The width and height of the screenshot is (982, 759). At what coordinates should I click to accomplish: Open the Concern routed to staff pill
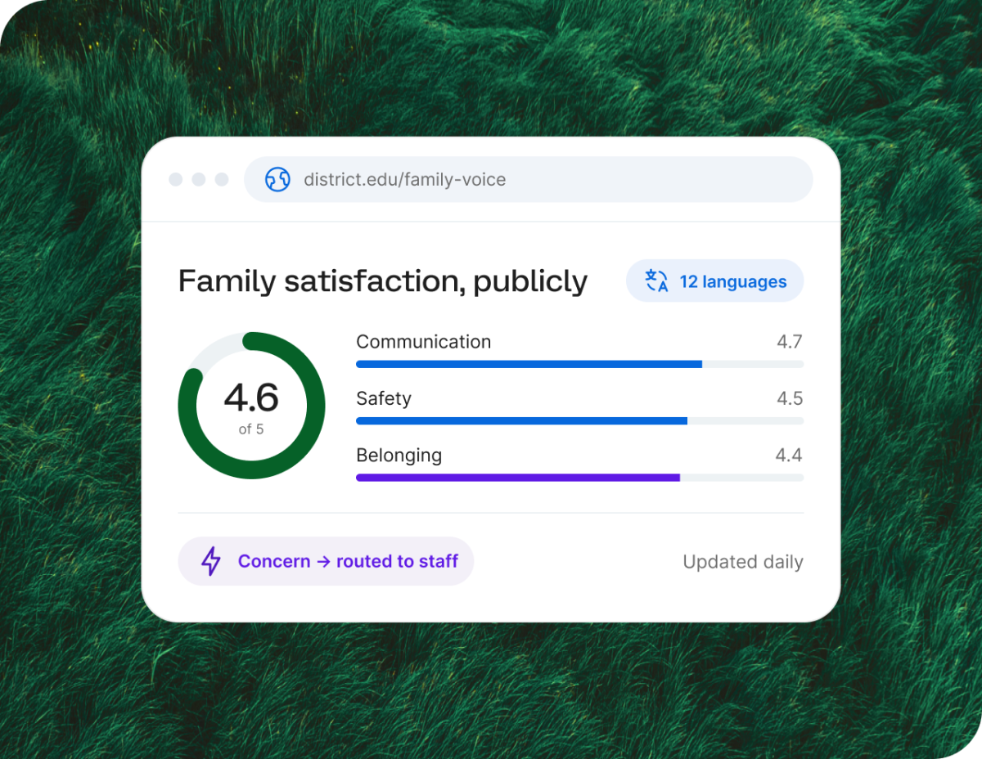pos(326,561)
